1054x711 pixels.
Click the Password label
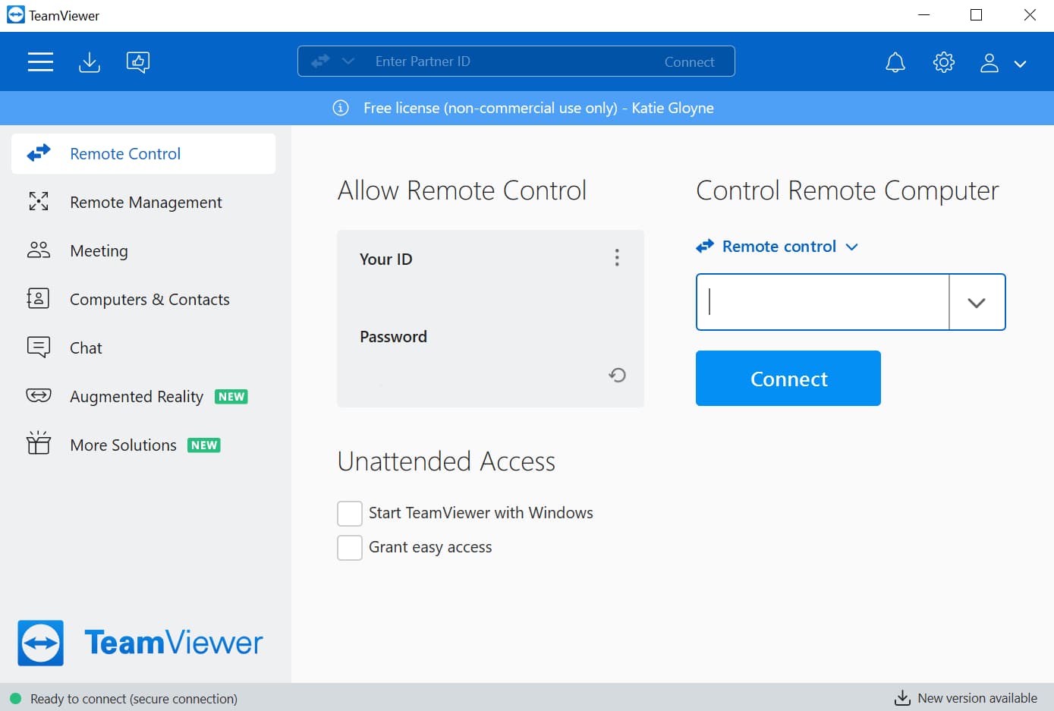tap(393, 337)
